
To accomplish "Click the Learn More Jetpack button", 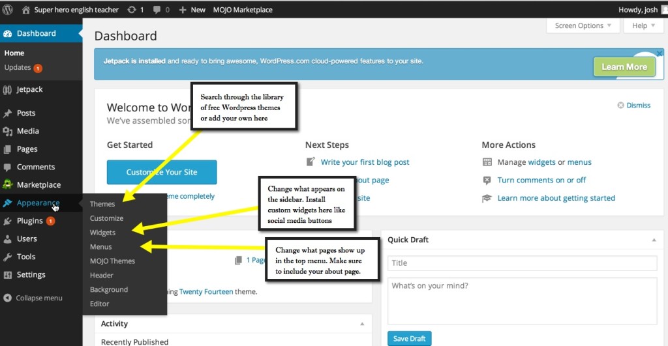I will click(624, 67).
